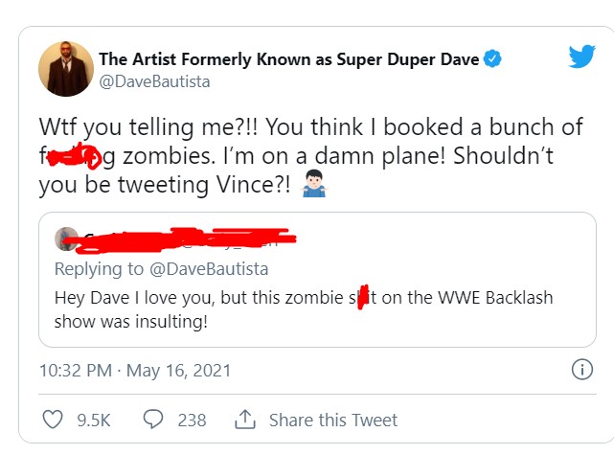Like the tweet with the heart icon

(x=54, y=420)
